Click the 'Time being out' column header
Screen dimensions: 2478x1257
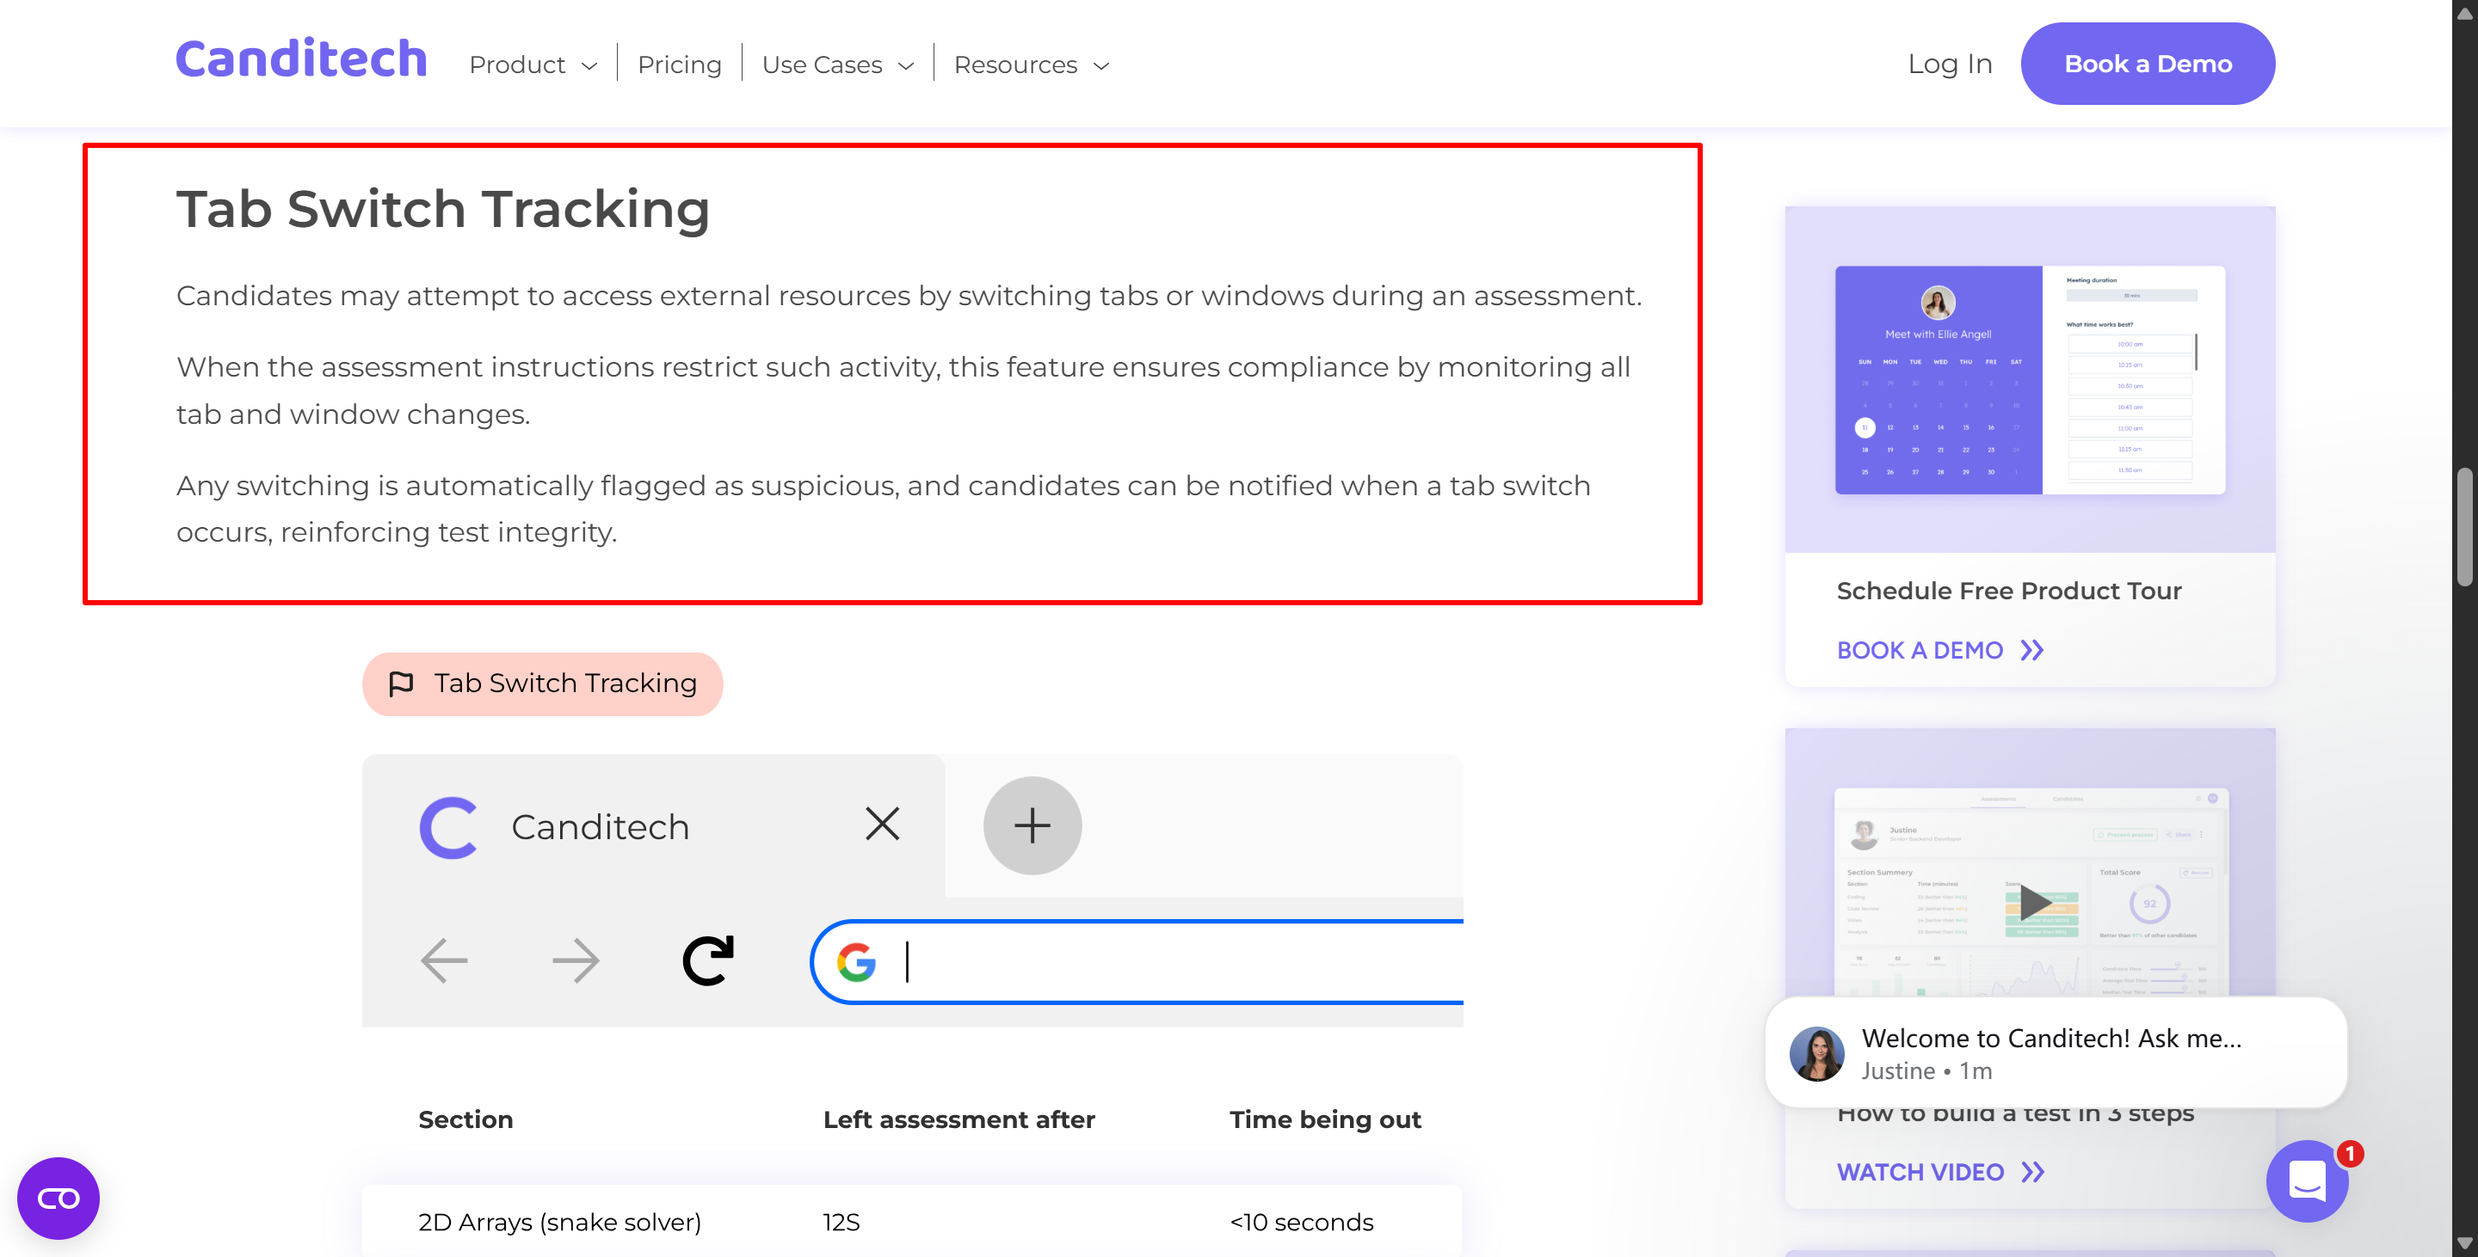1325,1119
